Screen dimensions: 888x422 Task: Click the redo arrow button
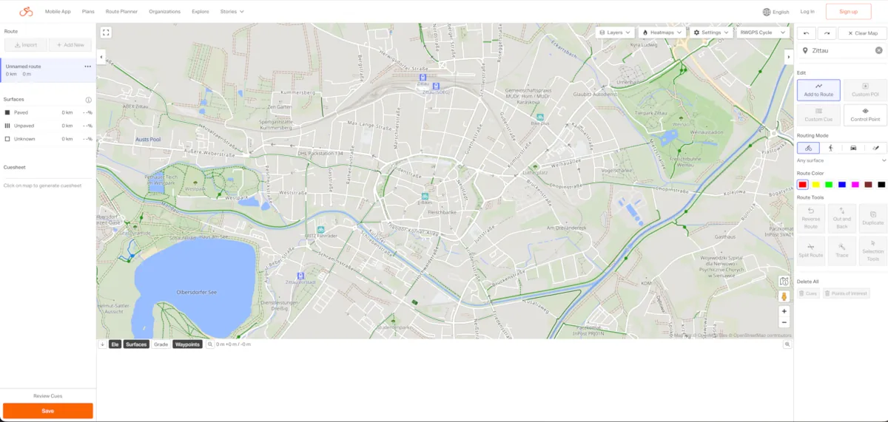pyautogui.click(x=827, y=33)
